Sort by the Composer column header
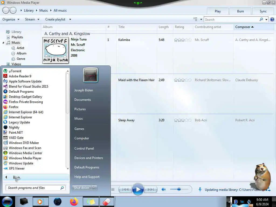Screen dimensions: 276x207 (x=254, y=27)
